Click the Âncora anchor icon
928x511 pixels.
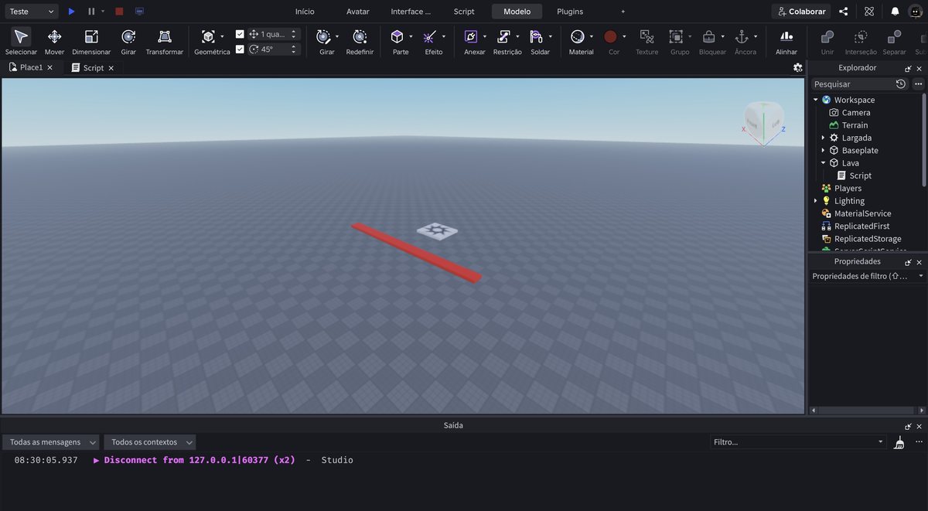pyautogui.click(x=742, y=36)
